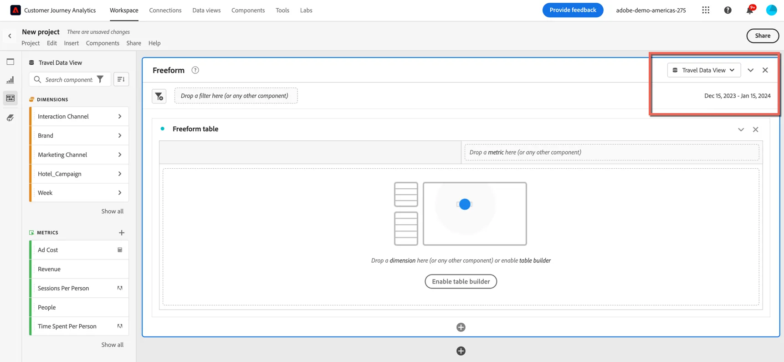Image resolution: width=784 pixels, height=362 pixels.
Task: Click the panel filter add icon
Action: click(x=159, y=96)
